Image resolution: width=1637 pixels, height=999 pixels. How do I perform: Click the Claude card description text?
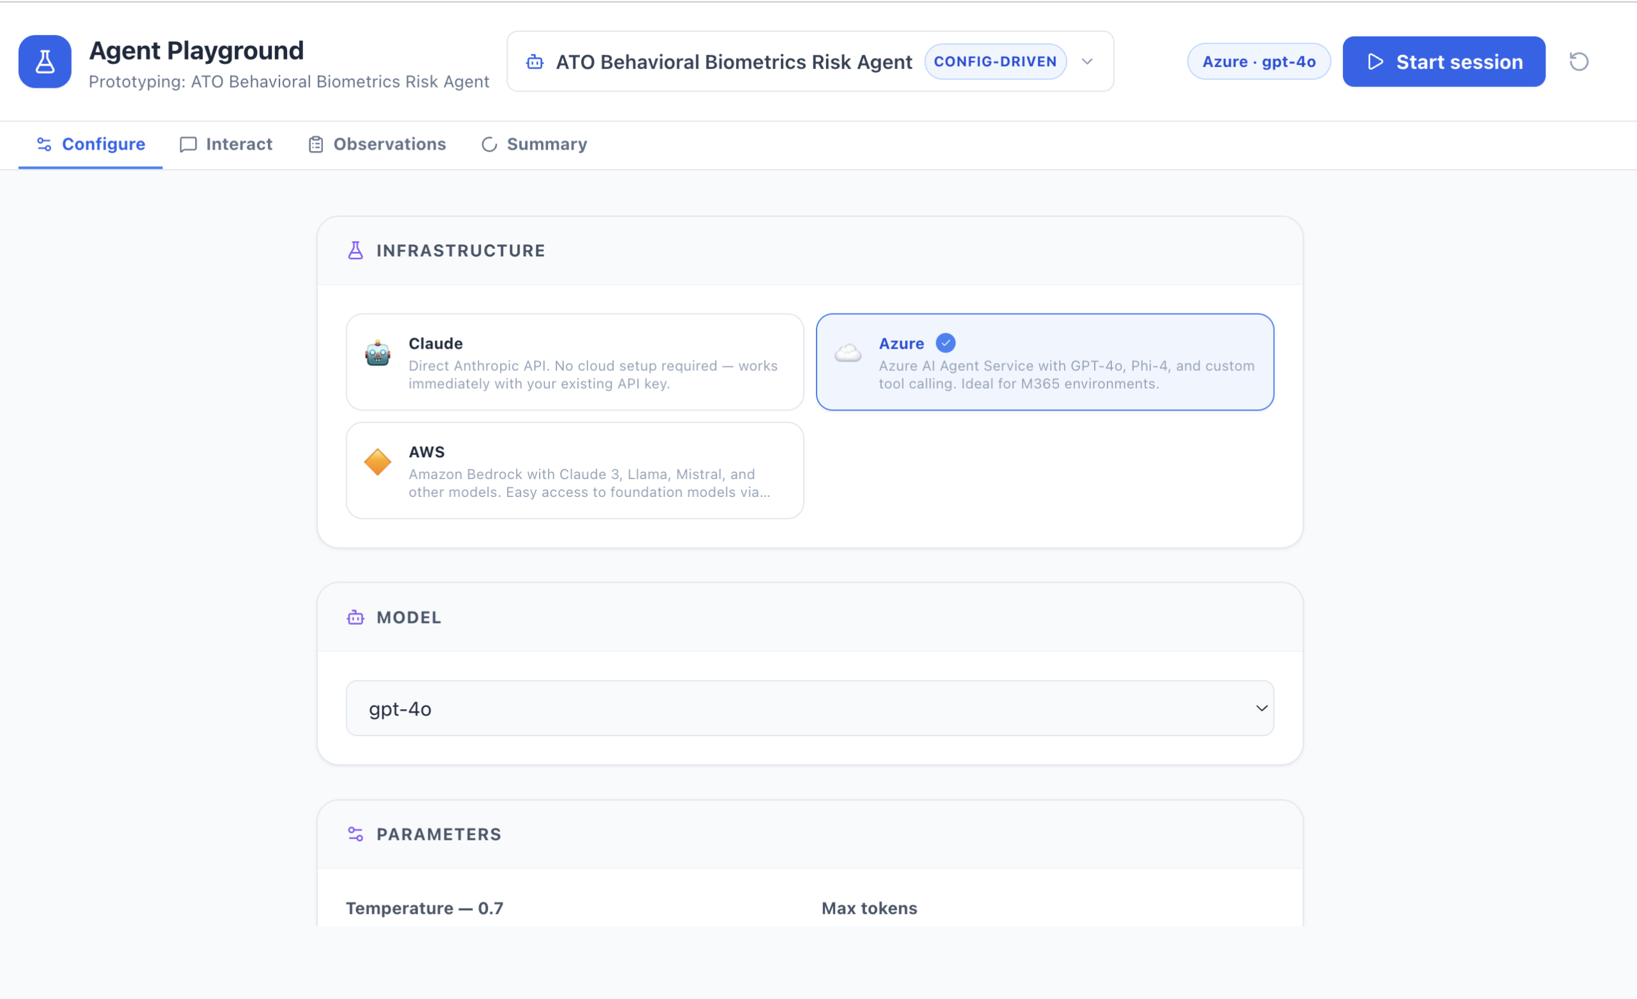(x=593, y=375)
